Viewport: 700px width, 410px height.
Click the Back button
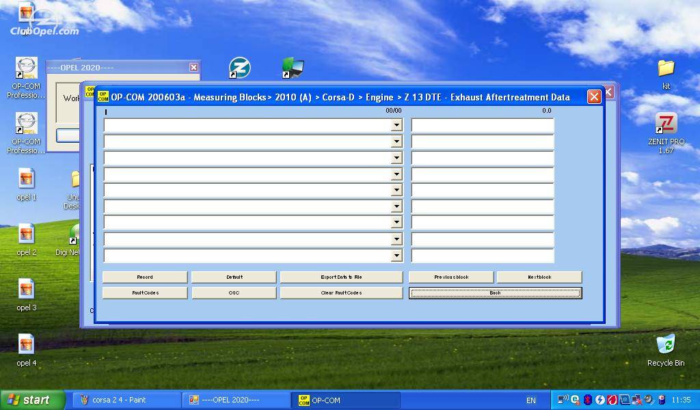click(x=496, y=292)
